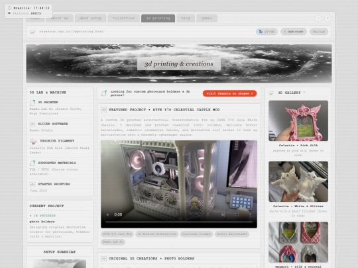358x268 pixels.
Task: Click the video progress bar
Action: point(179,222)
